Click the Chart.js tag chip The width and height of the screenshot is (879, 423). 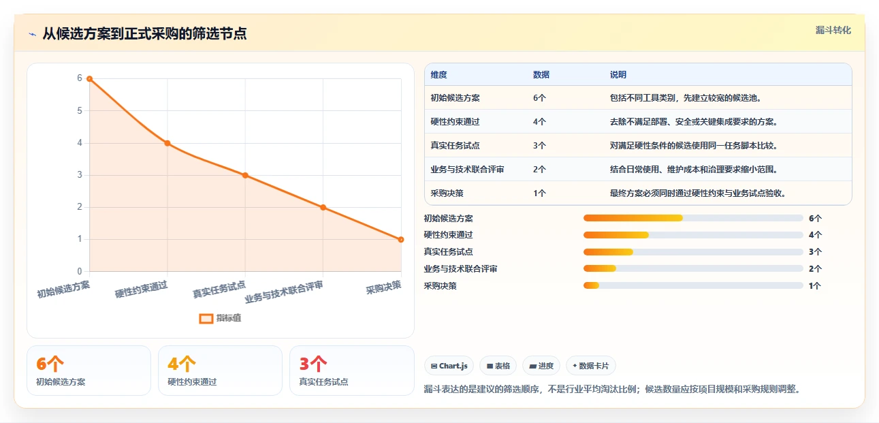point(449,366)
